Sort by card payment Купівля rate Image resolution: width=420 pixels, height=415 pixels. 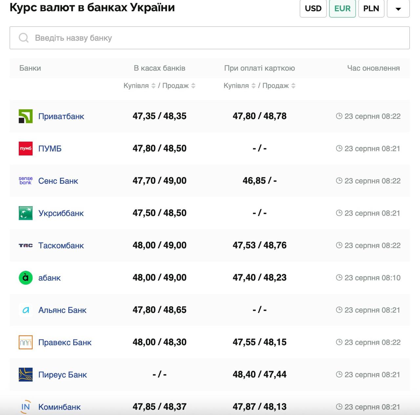pos(253,86)
